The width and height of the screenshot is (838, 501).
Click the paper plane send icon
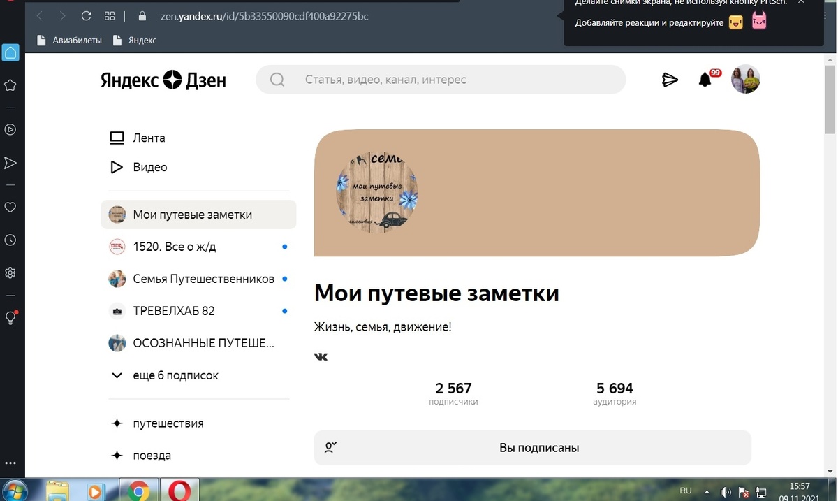pos(670,79)
